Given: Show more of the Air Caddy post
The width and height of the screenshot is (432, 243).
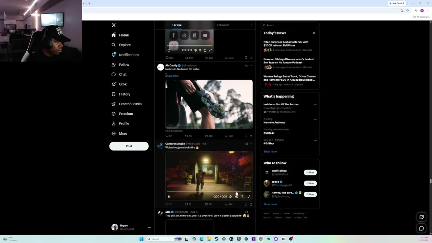Looking at the screenshot, I should [172, 76].
